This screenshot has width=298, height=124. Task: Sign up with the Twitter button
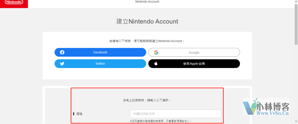[100, 64]
